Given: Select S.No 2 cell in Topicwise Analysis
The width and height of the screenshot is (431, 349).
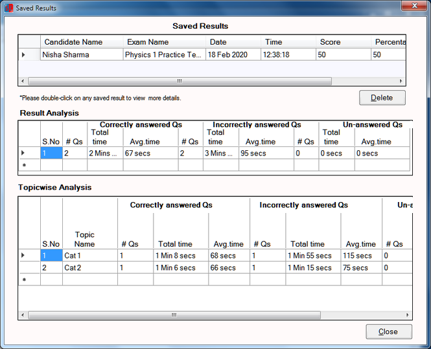Looking at the screenshot, I should (x=51, y=267).
